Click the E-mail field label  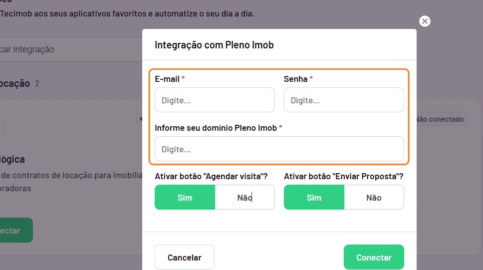click(x=167, y=79)
